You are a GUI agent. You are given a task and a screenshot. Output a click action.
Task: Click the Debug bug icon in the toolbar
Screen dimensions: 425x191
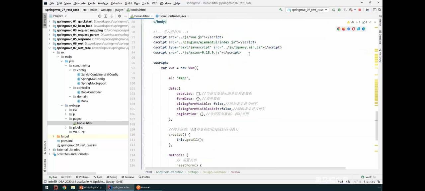(339, 10)
